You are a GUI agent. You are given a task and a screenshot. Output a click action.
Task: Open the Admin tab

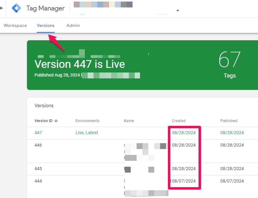(73, 25)
